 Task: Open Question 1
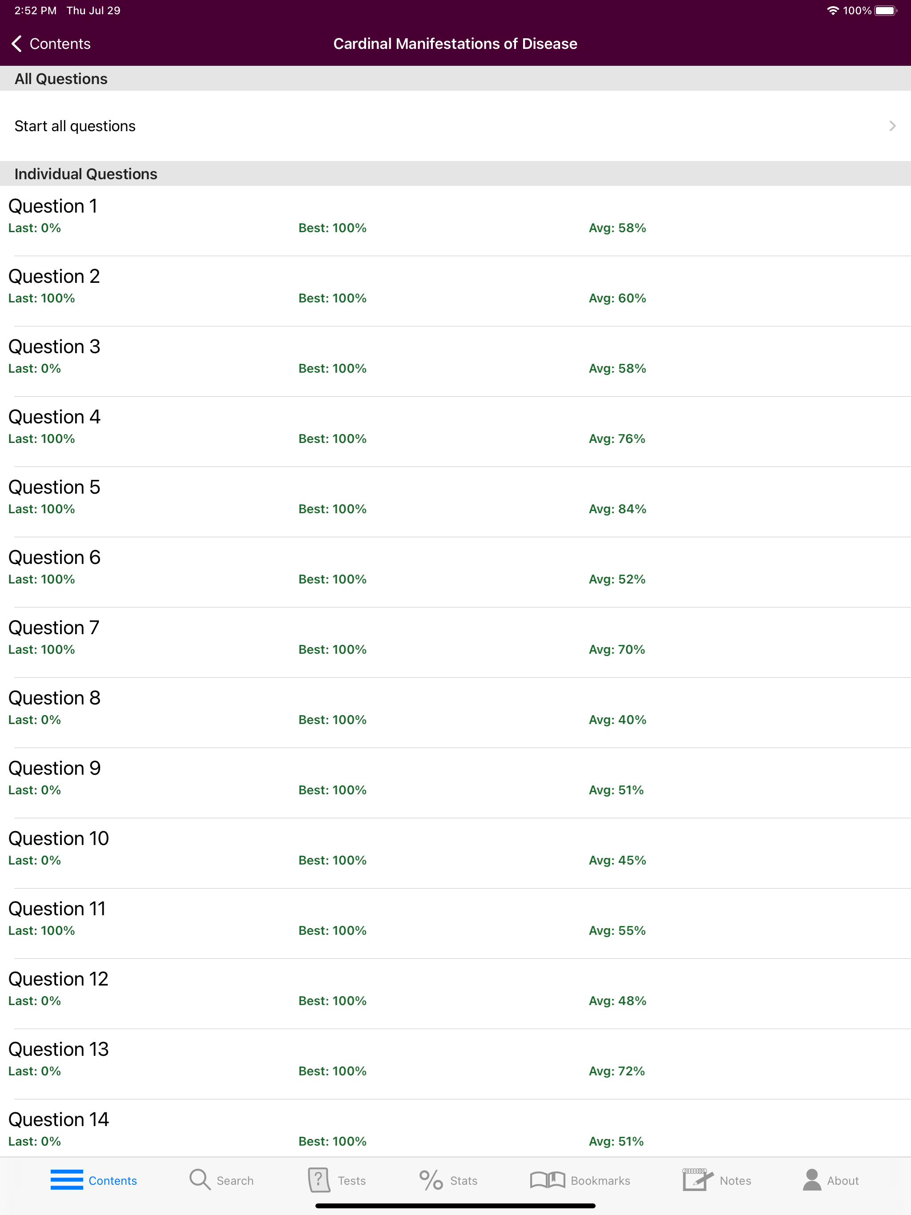tap(53, 206)
